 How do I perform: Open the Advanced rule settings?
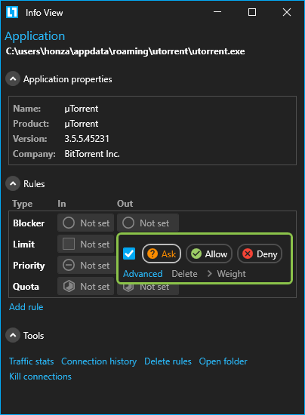click(143, 273)
